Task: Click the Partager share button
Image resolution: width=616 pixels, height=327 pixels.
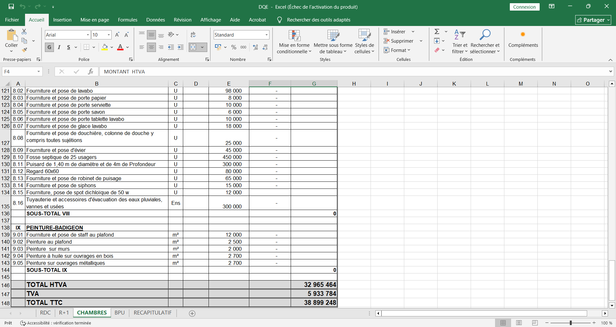Action: coord(593,20)
